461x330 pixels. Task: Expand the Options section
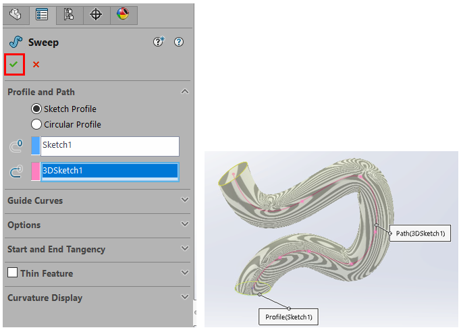coord(185,224)
